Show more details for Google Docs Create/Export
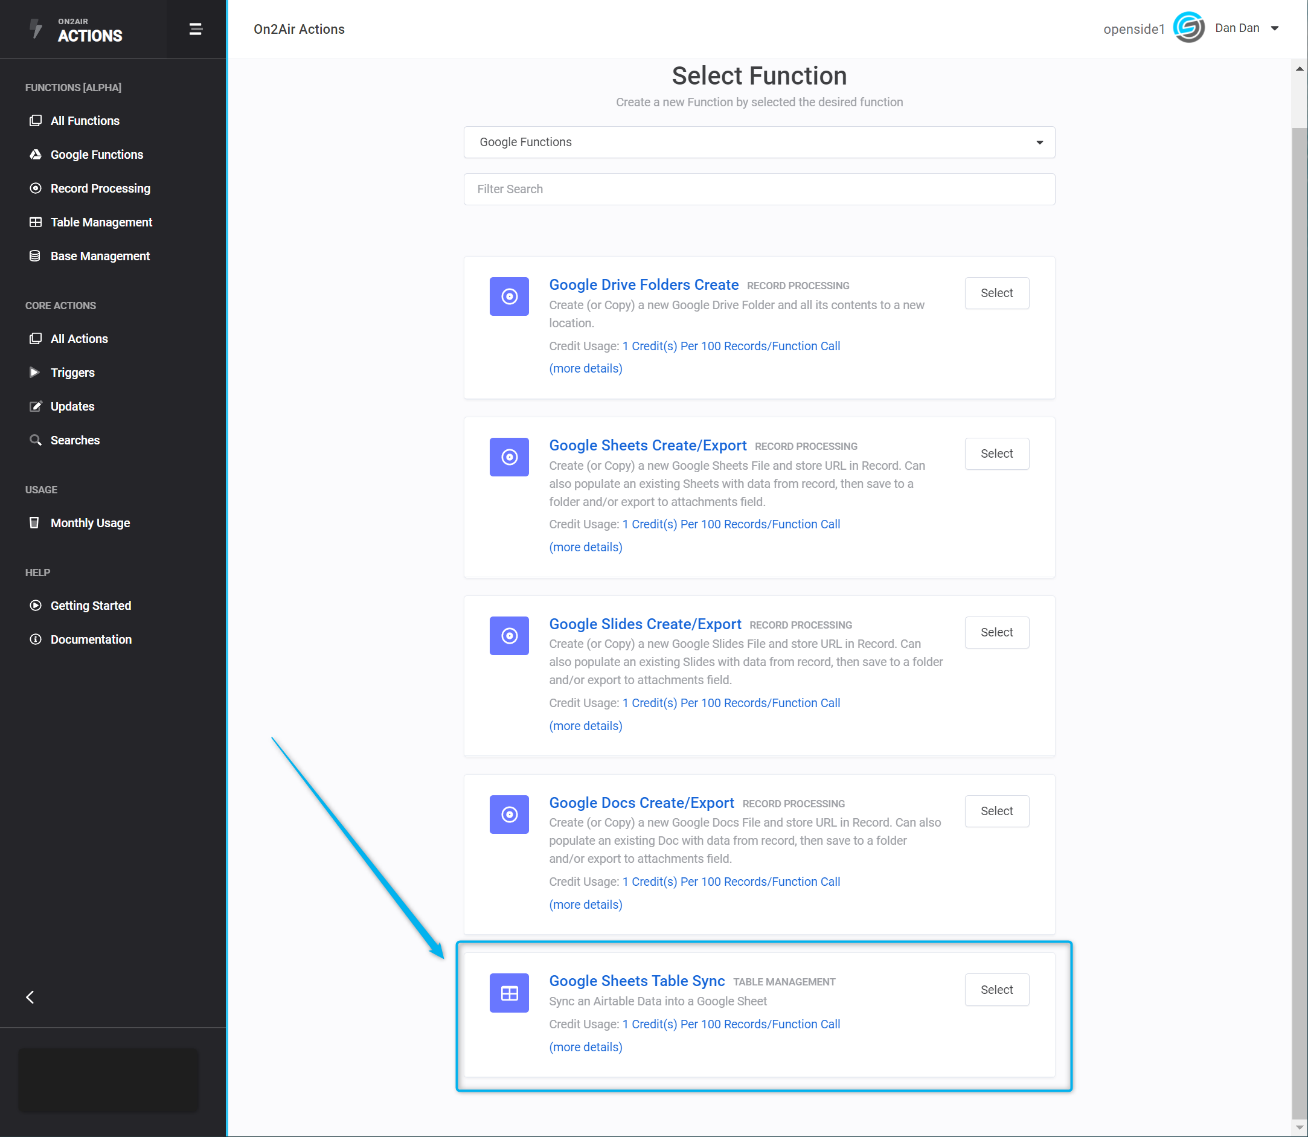 [585, 905]
